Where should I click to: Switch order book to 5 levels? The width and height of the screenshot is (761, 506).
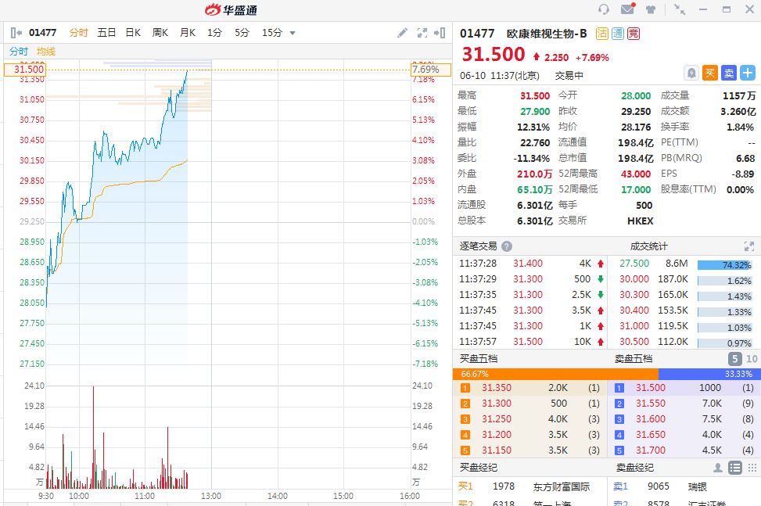coord(734,359)
